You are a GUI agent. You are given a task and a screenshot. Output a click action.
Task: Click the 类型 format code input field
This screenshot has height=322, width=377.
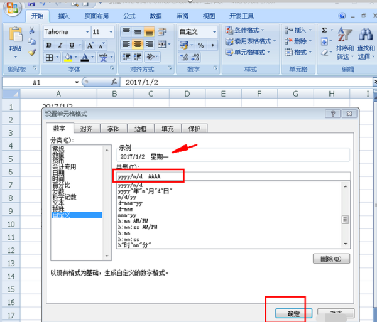[233, 176]
